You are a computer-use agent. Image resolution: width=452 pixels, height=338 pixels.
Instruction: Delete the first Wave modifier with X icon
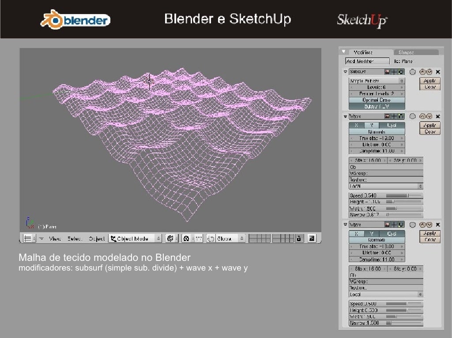click(438, 116)
